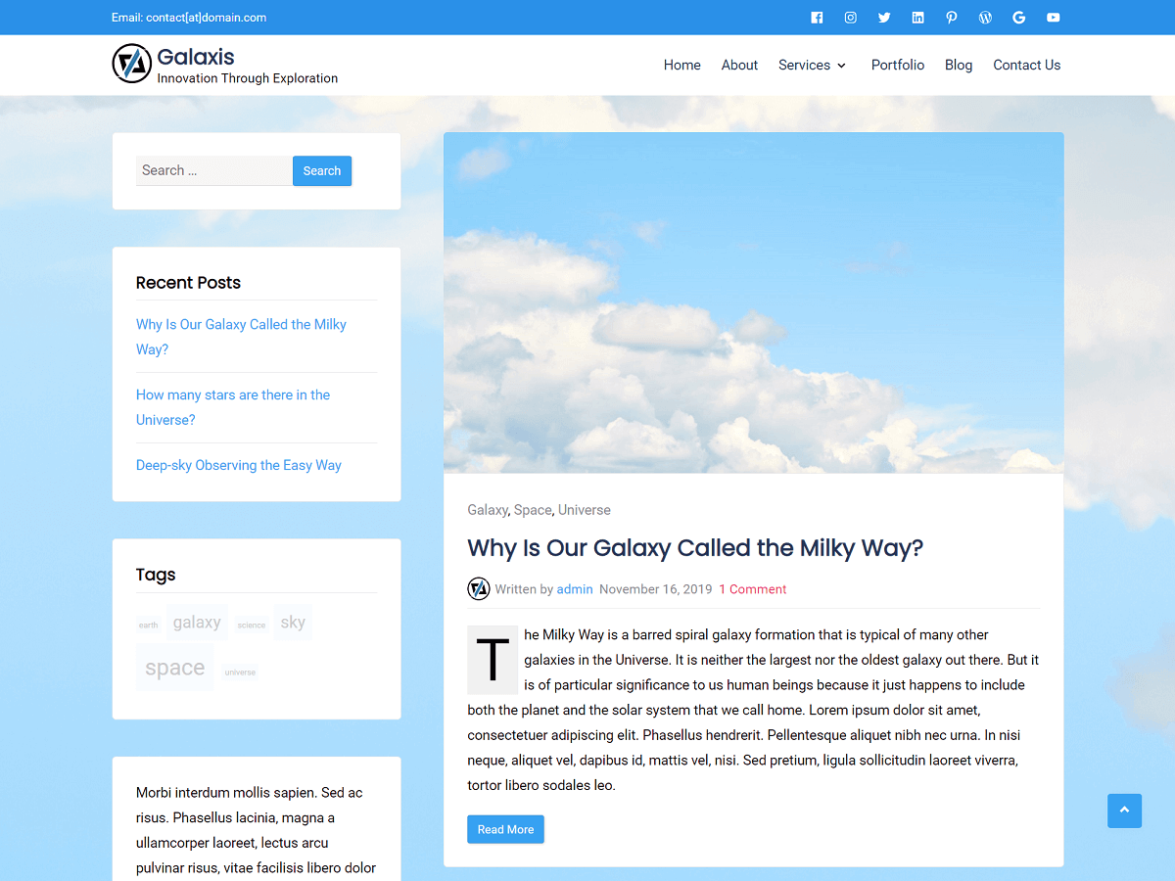Open the LinkedIn social icon
1175x881 pixels.
coord(917,17)
